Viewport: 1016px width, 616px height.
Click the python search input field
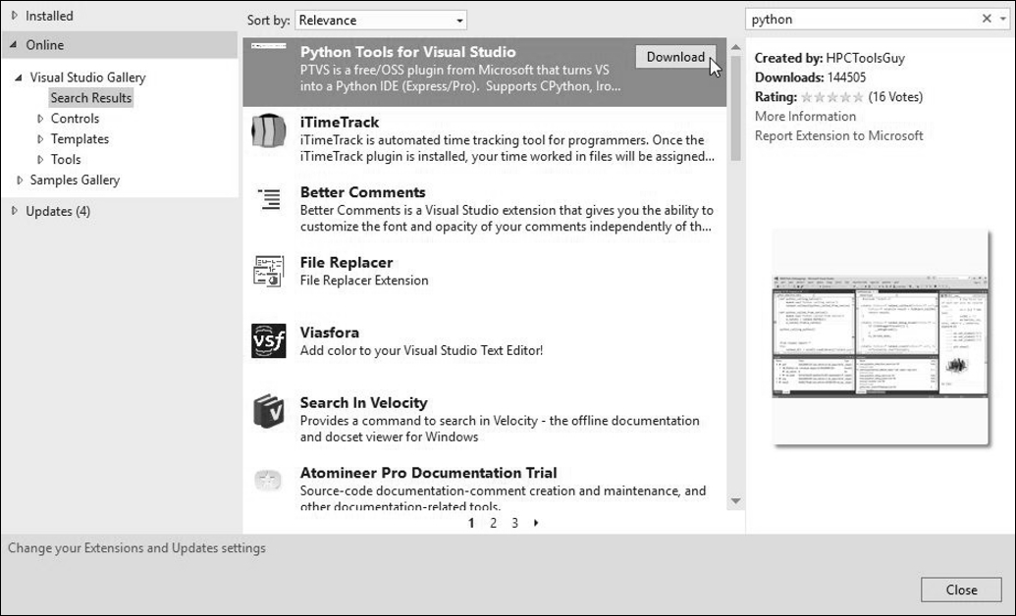pyautogui.click(x=862, y=20)
